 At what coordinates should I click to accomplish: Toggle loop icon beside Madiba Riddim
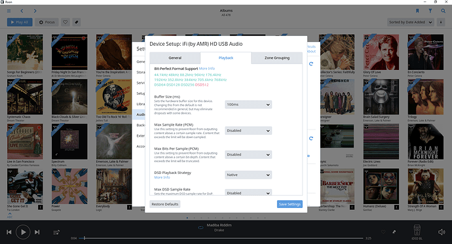[x=200, y=228]
